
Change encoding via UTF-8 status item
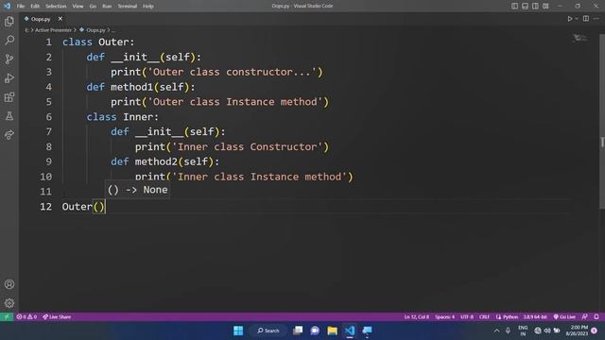pyautogui.click(x=467, y=317)
